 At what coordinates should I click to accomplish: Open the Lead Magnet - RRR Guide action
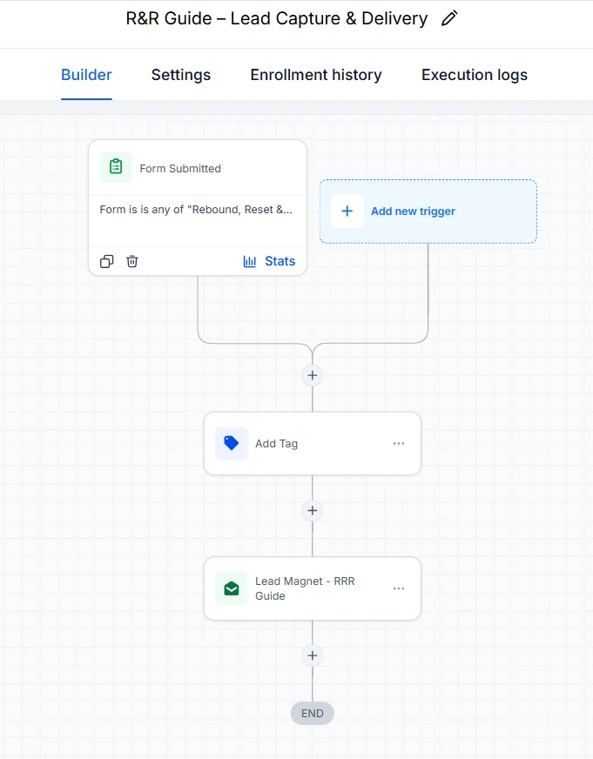coord(313,588)
